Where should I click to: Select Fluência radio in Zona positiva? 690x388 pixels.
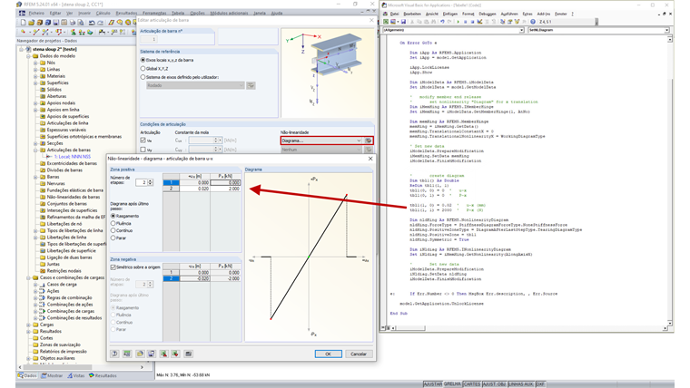coord(113,223)
